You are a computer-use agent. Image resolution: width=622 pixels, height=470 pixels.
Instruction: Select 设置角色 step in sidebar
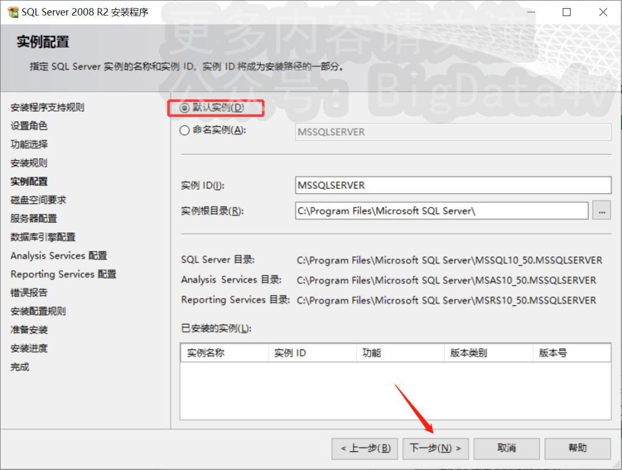click(29, 126)
